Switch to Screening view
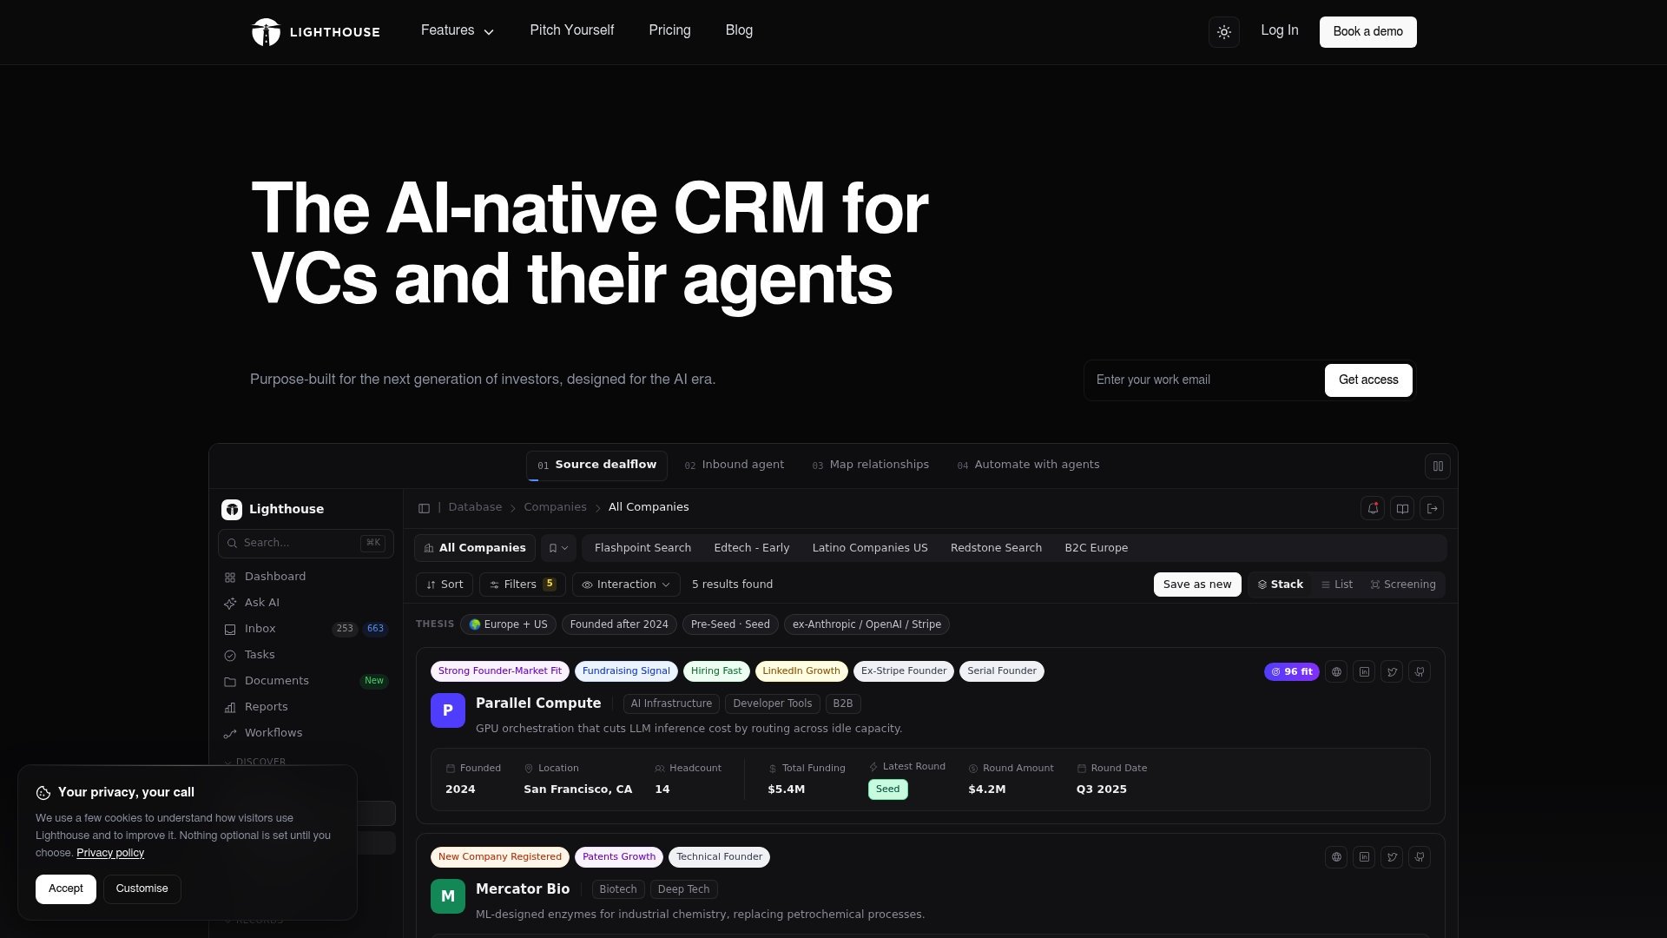 [x=1403, y=585]
